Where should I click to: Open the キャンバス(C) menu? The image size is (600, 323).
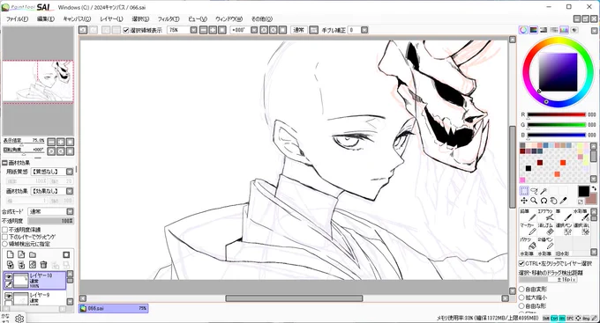[x=77, y=18]
